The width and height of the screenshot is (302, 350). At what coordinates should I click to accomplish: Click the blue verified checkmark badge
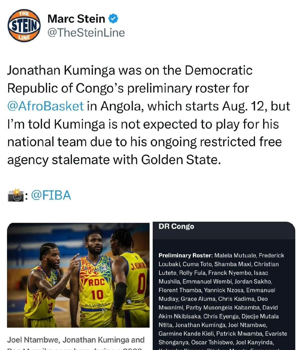[113, 19]
